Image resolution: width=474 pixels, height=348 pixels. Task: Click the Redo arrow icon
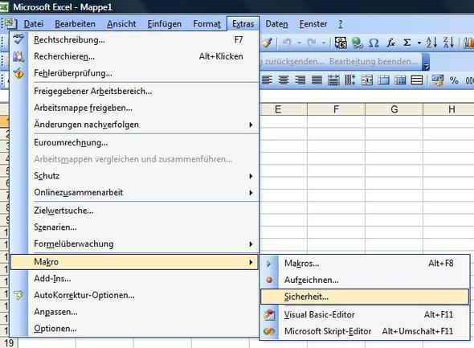[312, 43]
